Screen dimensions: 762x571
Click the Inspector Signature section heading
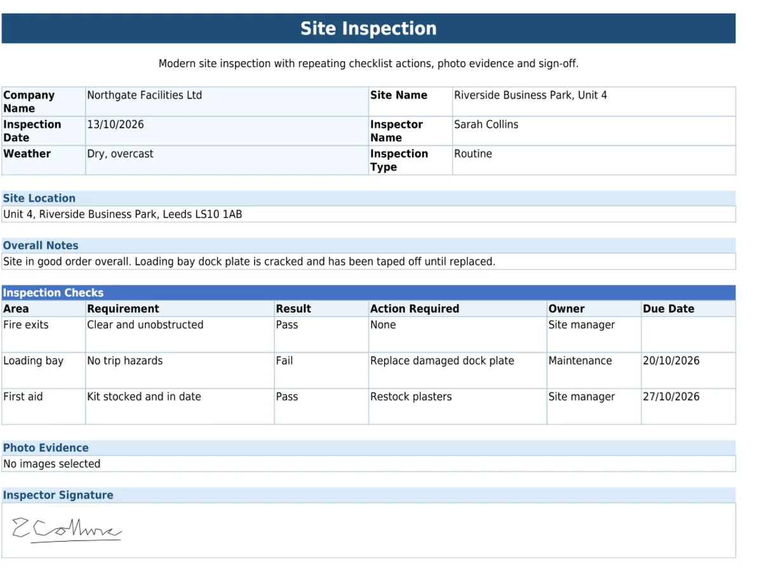tap(368, 496)
